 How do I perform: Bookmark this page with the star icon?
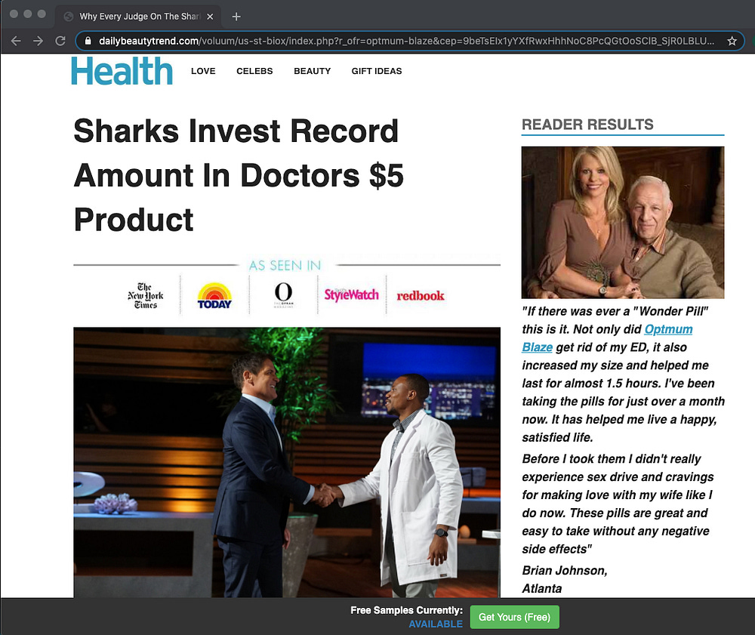[732, 41]
